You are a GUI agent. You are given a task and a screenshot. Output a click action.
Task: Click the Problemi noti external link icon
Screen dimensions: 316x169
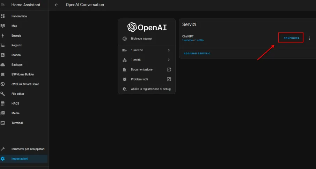(x=169, y=79)
